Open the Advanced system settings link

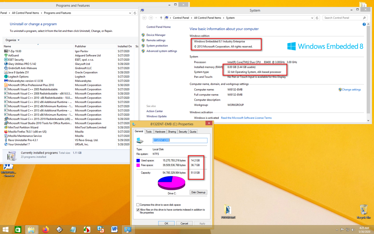(x=162, y=51)
